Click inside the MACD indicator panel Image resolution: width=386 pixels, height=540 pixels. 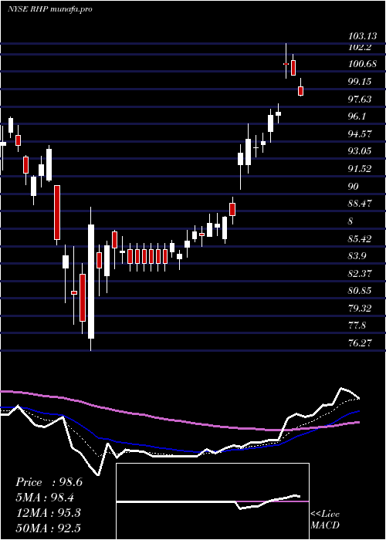coord(212,501)
